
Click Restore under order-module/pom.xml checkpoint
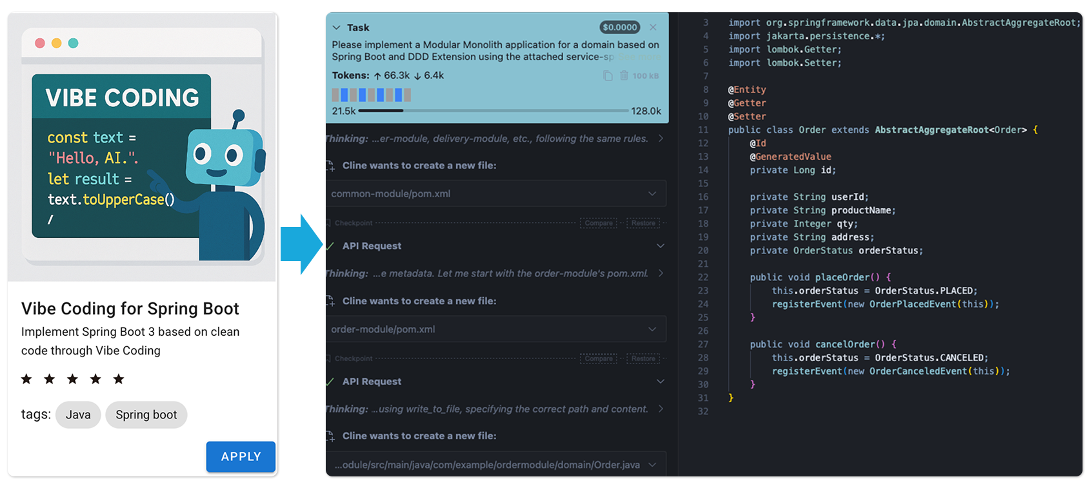(x=643, y=358)
